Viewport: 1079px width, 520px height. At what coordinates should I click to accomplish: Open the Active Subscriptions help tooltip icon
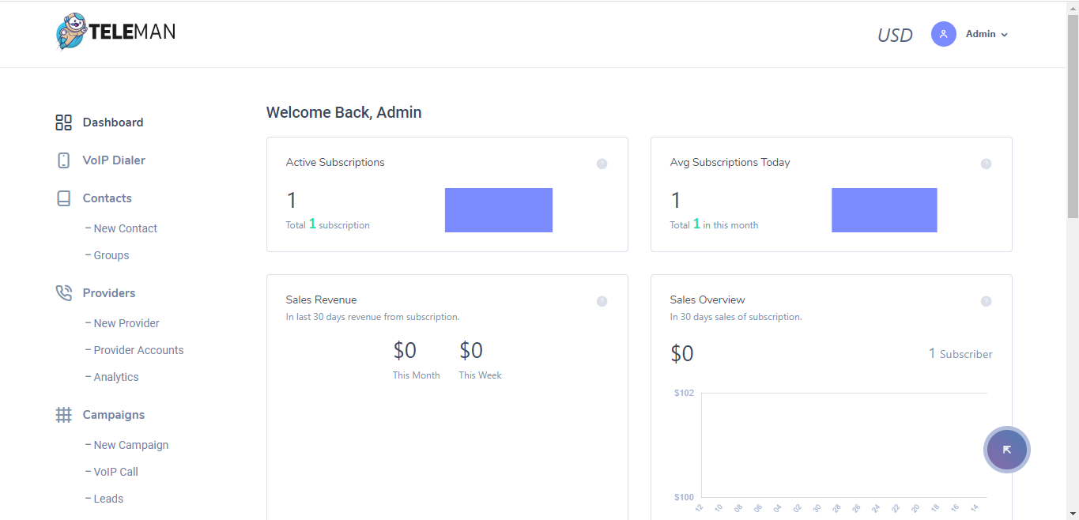(x=602, y=164)
